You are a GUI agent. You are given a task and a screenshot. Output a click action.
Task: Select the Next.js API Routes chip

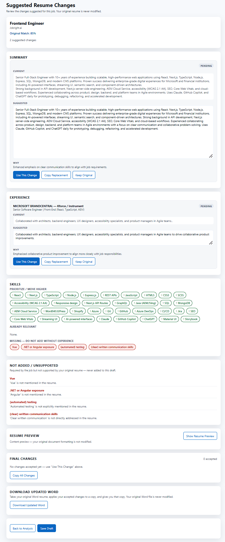pos(96,303)
